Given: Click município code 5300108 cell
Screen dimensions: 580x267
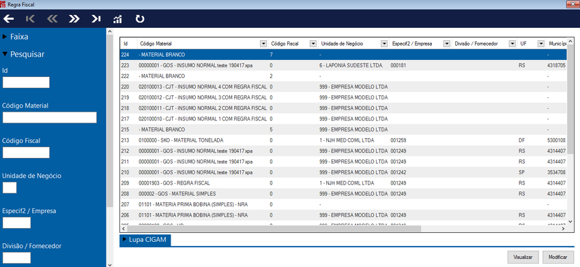Looking at the screenshot, I should coord(556,140).
